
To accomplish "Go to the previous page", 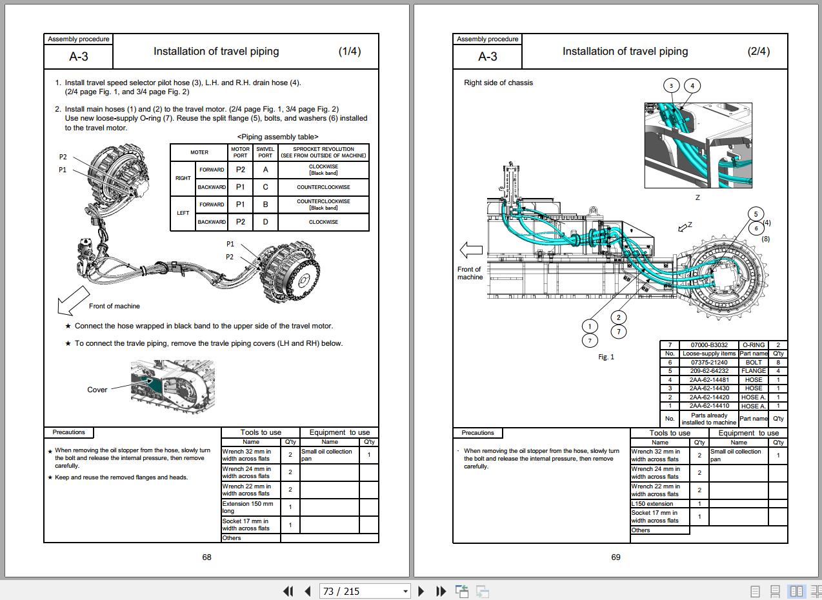I will tap(308, 591).
